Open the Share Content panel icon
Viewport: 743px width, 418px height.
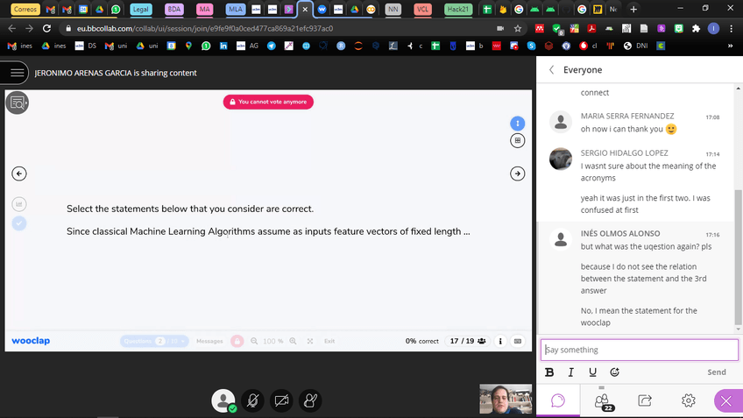pyautogui.click(x=645, y=400)
